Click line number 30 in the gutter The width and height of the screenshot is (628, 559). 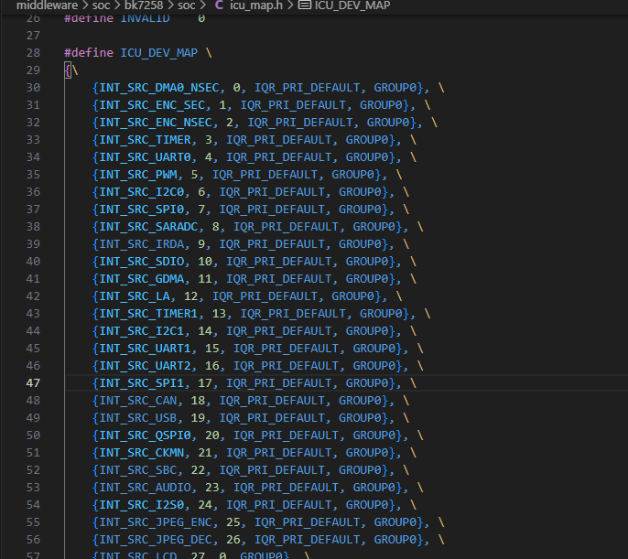point(32,87)
